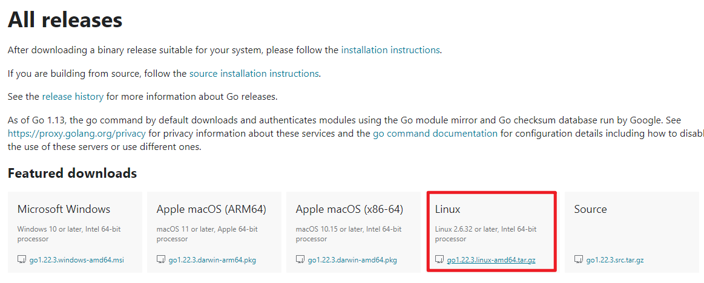Screen dimensions: 704x283
Task: Select the Source card title
Action: point(590,209)
